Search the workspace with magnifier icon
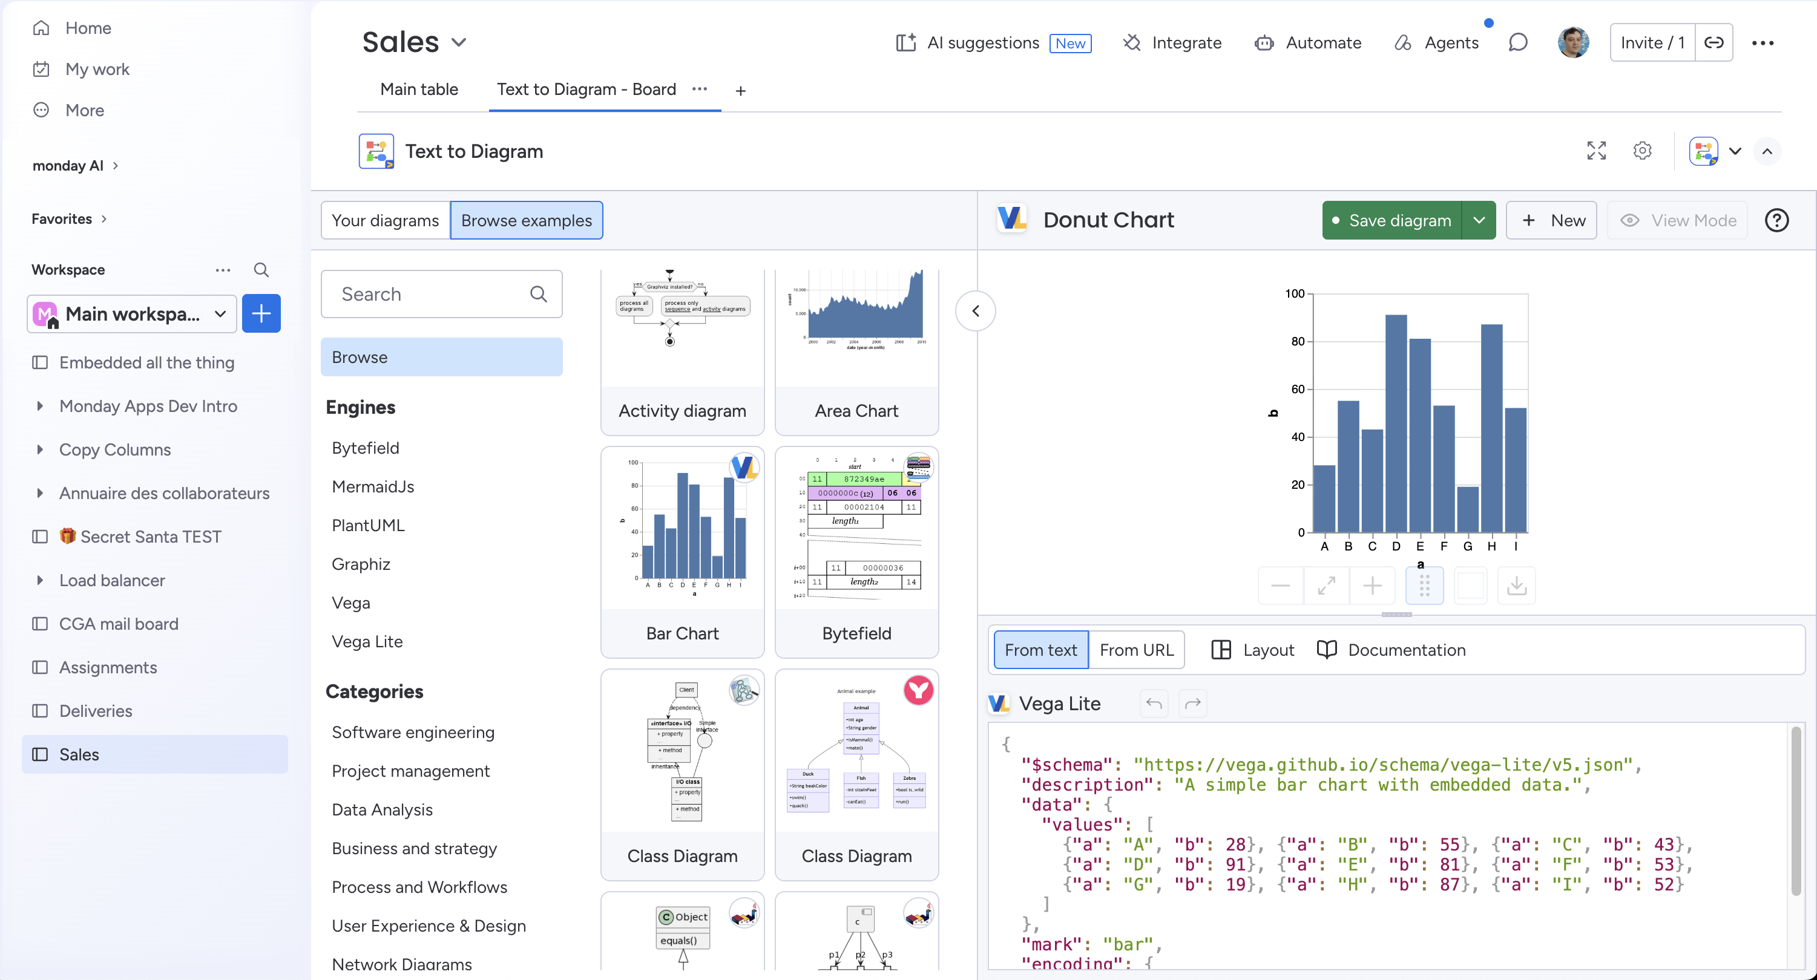 261,270
